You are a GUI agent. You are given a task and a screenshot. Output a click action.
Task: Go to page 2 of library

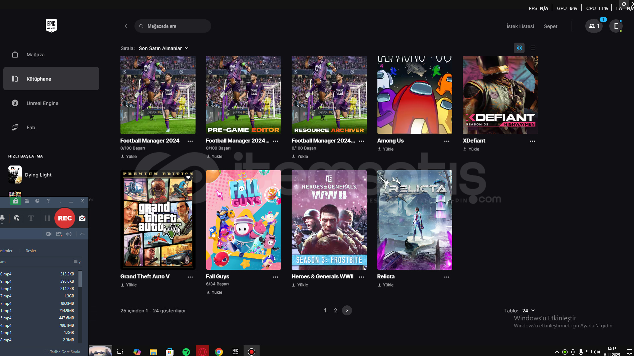(x=335, y=310)
